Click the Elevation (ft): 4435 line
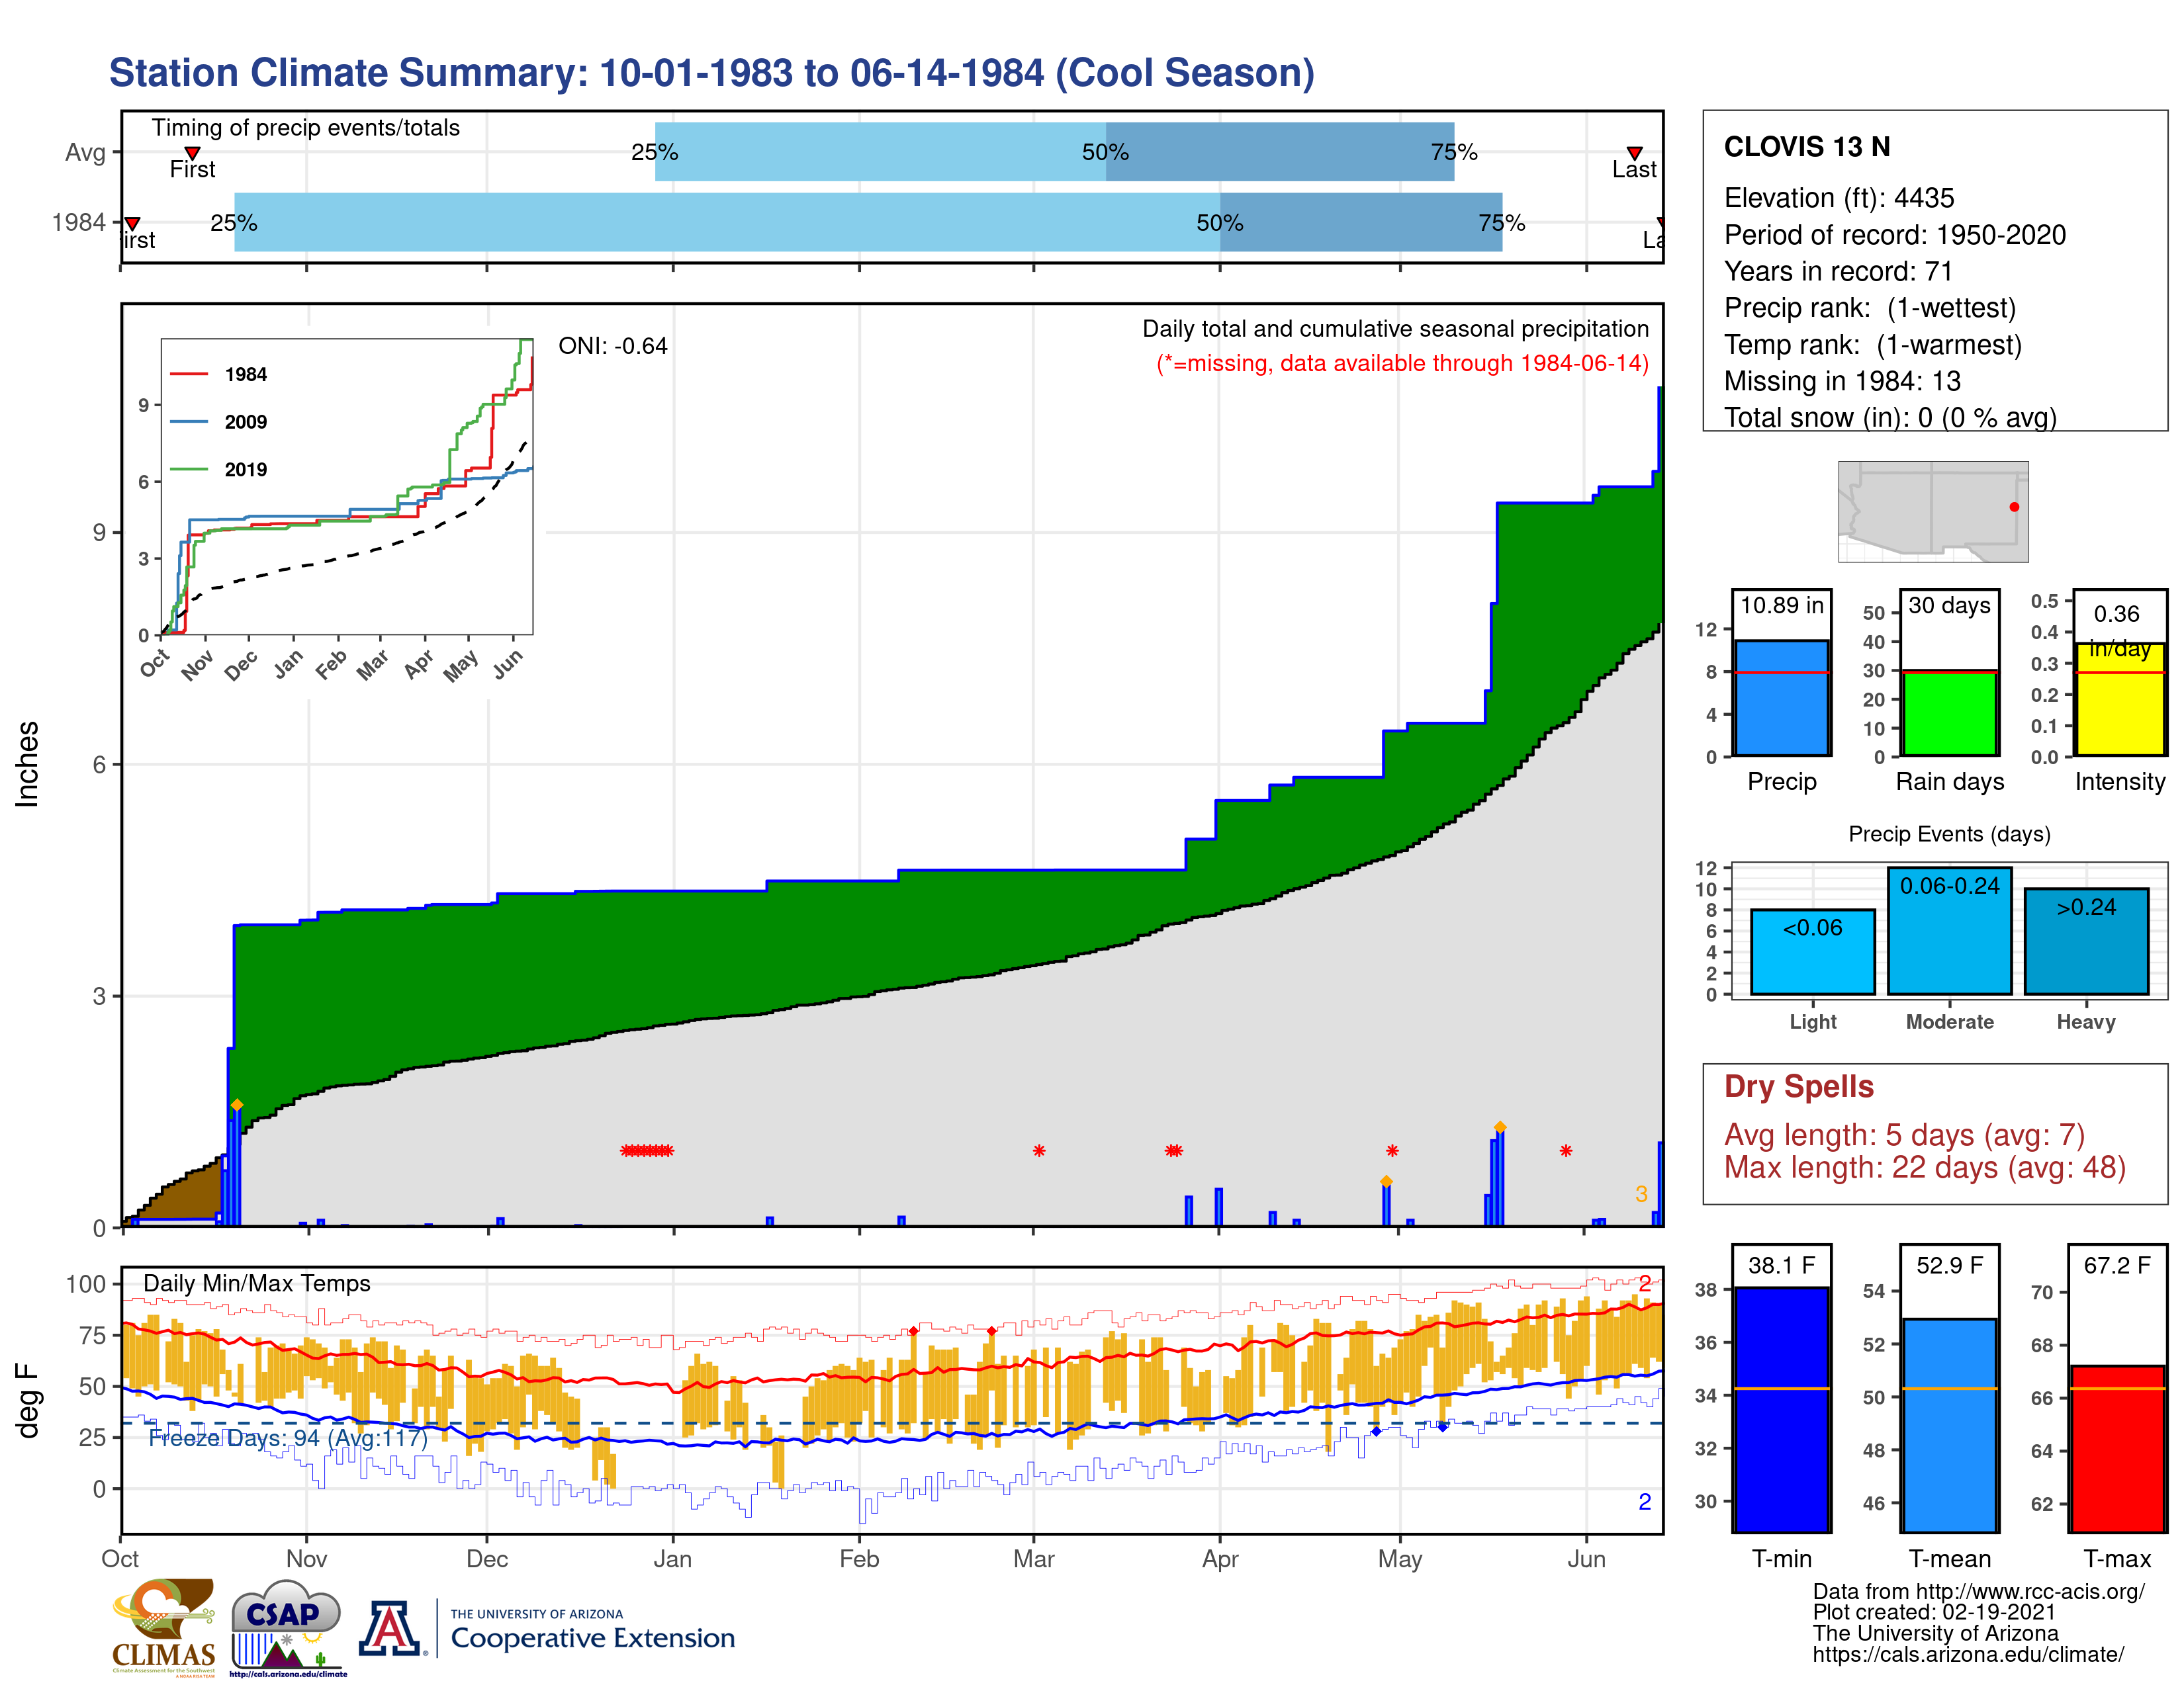The width and height of the screenshot is (2184, 1687). (1838, 198)
